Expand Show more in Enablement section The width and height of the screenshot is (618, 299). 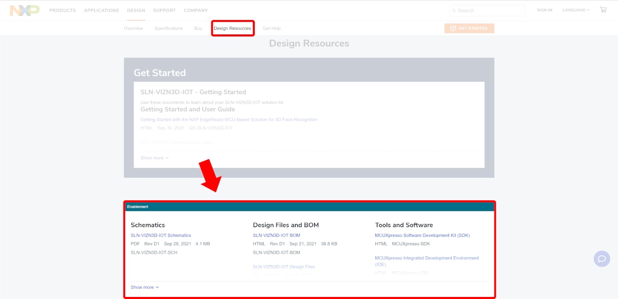145,287
